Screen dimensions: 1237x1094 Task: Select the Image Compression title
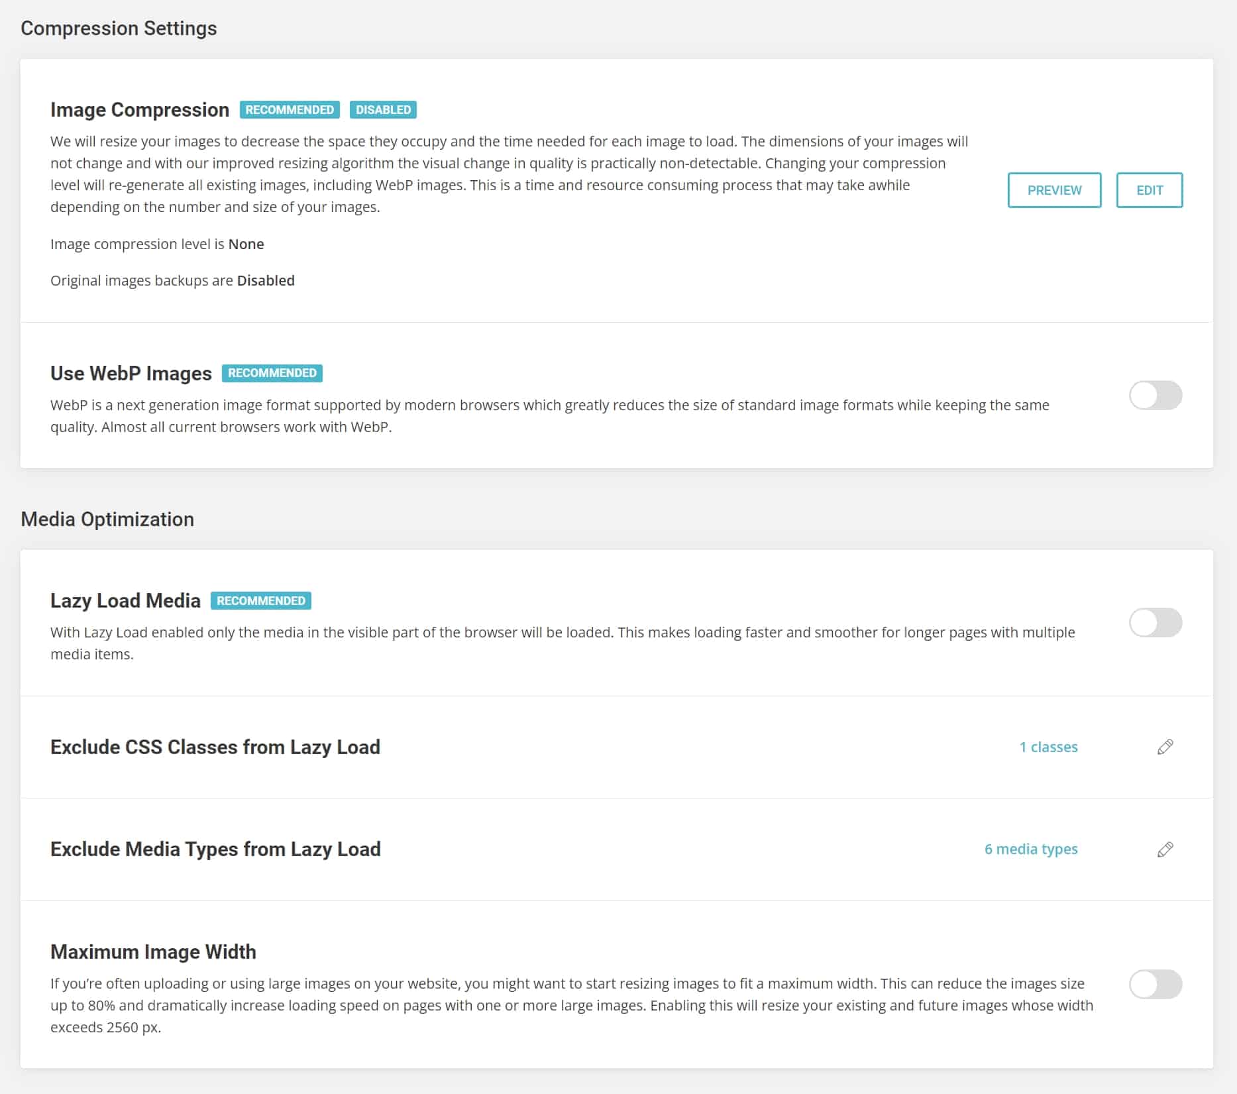coord(140,110)
